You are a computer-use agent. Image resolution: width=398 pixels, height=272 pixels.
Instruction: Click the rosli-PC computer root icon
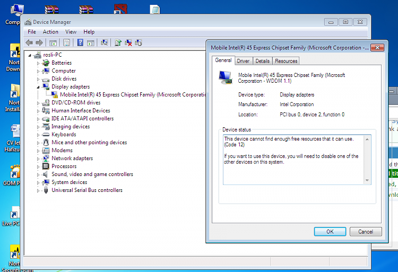[38, 55]
